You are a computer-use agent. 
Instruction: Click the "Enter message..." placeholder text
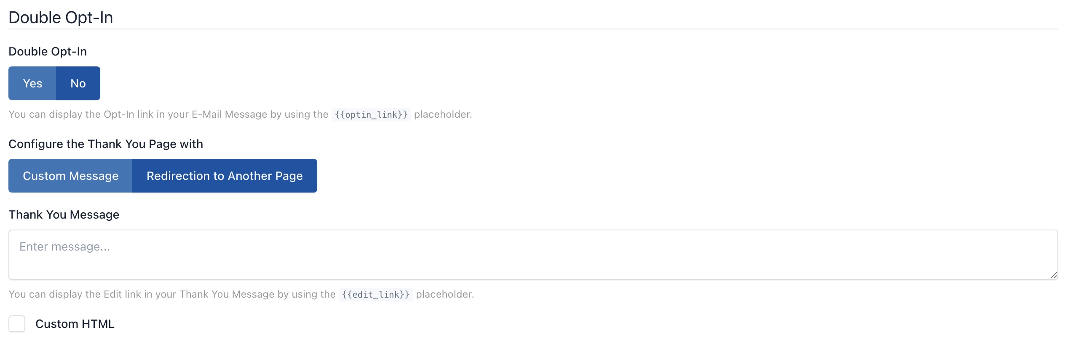tap(64, 246)
